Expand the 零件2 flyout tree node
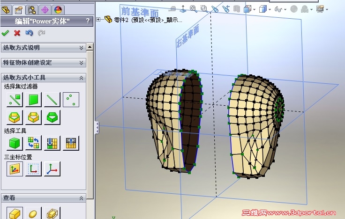This screenshot has height=219, width=345. pos(98,20)
